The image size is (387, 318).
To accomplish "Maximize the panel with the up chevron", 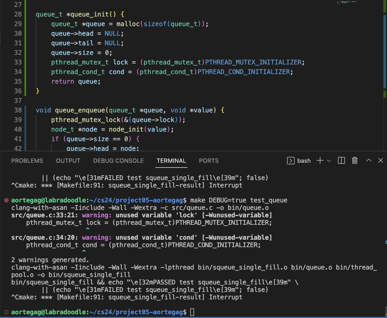I will pos(369,160).
